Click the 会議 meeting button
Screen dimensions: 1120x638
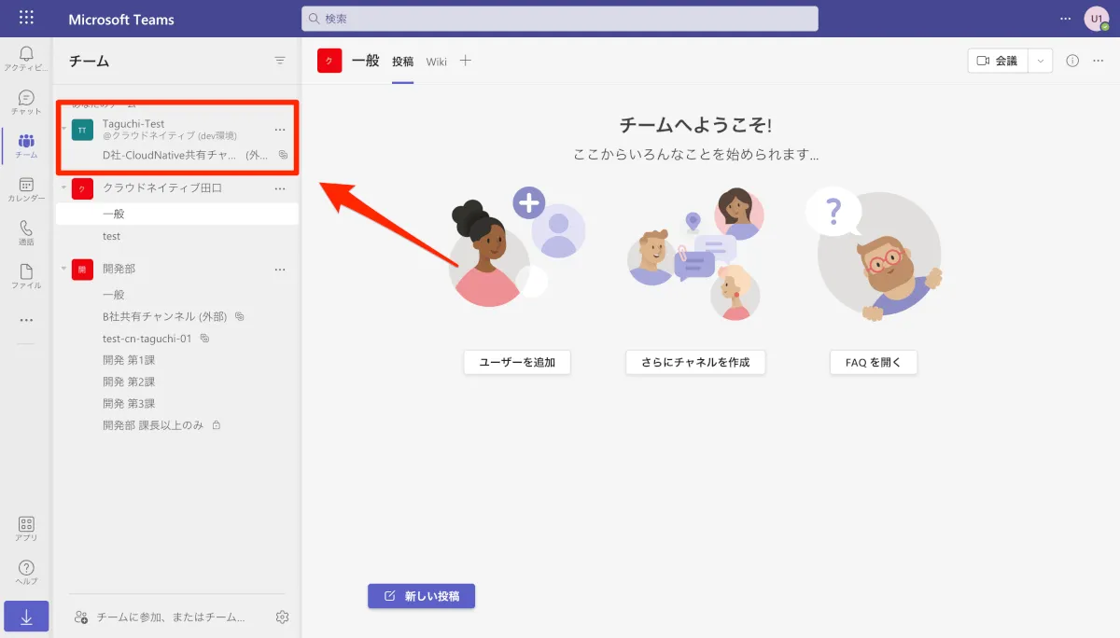pos(998,61)
